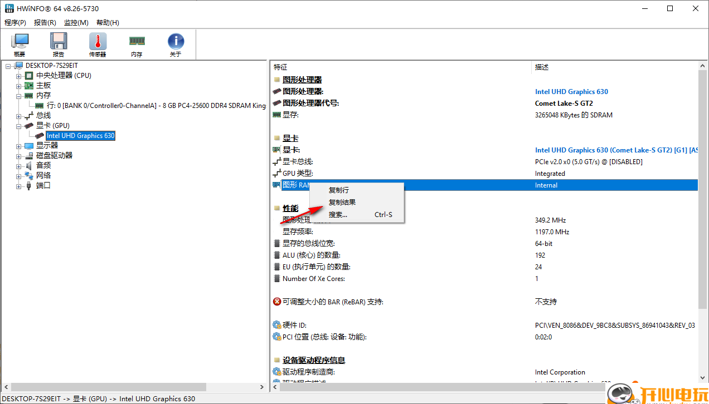Image resolution: width=709 pixels, height=404 pixels.
Task: Click the right arrow of the horizontal scrollbar
Action: (x=261, y=387)
